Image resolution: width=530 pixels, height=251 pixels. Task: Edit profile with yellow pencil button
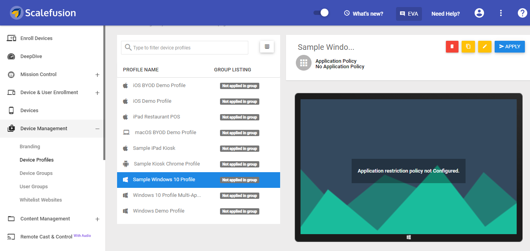485,46
